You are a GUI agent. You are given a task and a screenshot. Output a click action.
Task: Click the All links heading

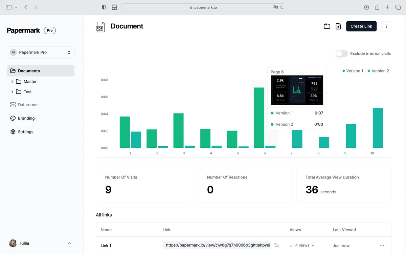pyautogui.click(x=104, y=215)
